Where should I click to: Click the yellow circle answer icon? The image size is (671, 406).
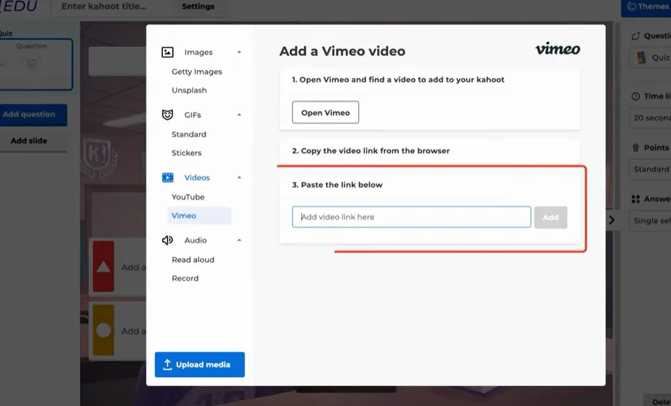click(103, 330)
